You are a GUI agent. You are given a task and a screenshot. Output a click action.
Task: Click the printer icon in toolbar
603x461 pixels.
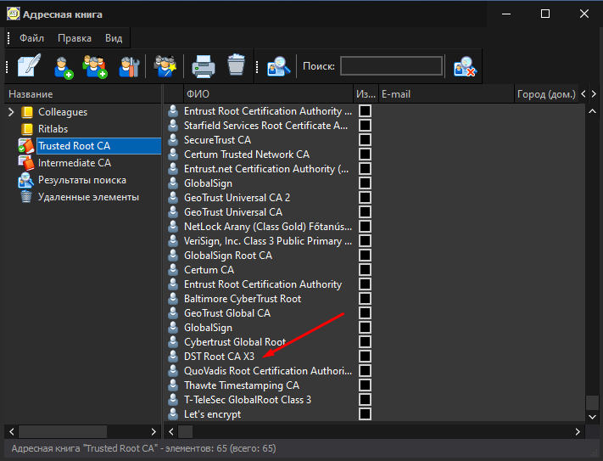[x=204, y=66]
